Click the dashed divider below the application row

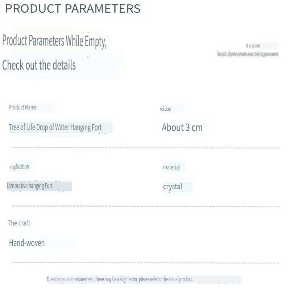[145, 206]
